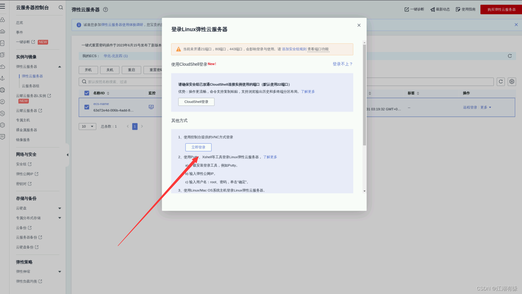
Task: Click the CloudShell登录 button
Action: (x=196, y=102)
